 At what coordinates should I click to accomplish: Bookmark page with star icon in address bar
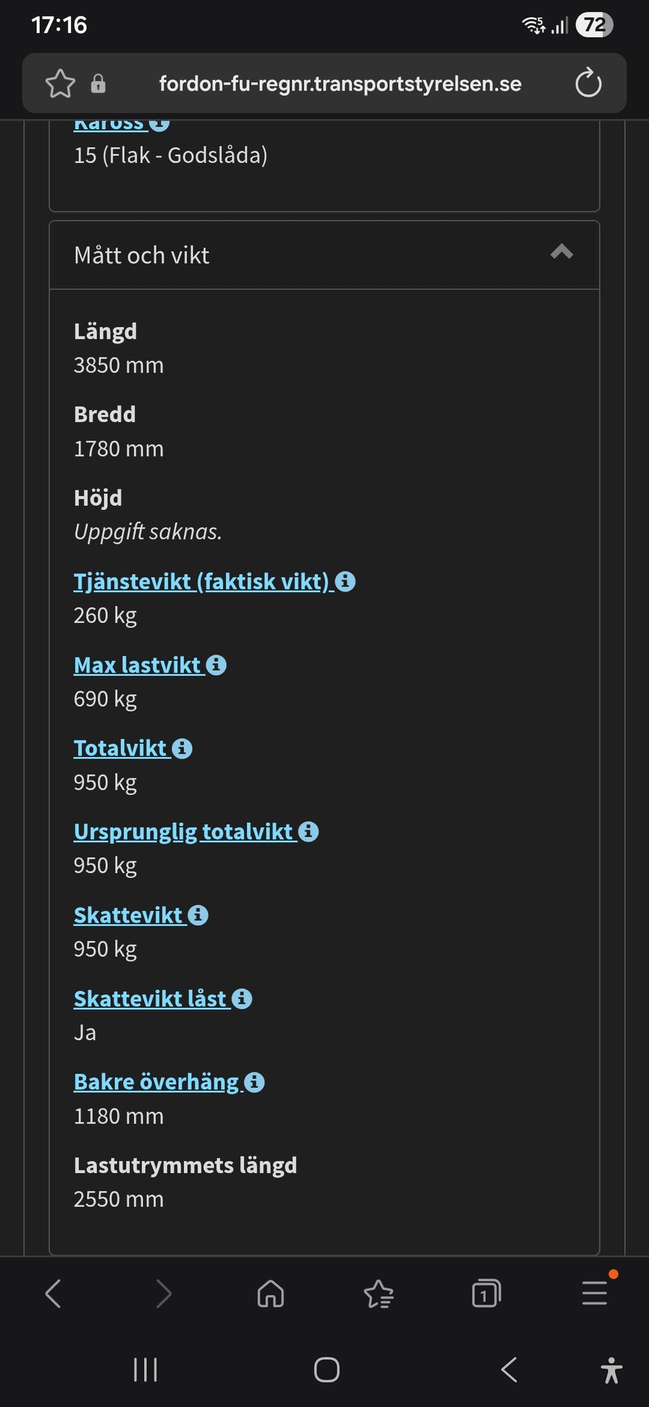tap(60, 84)
